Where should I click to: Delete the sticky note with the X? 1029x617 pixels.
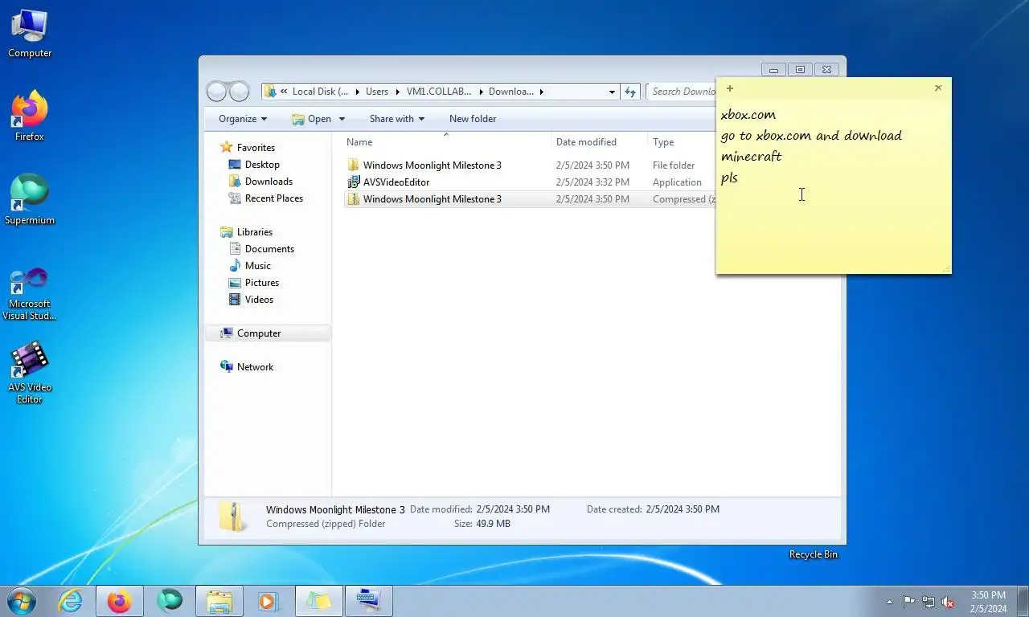tap(938, 88)
